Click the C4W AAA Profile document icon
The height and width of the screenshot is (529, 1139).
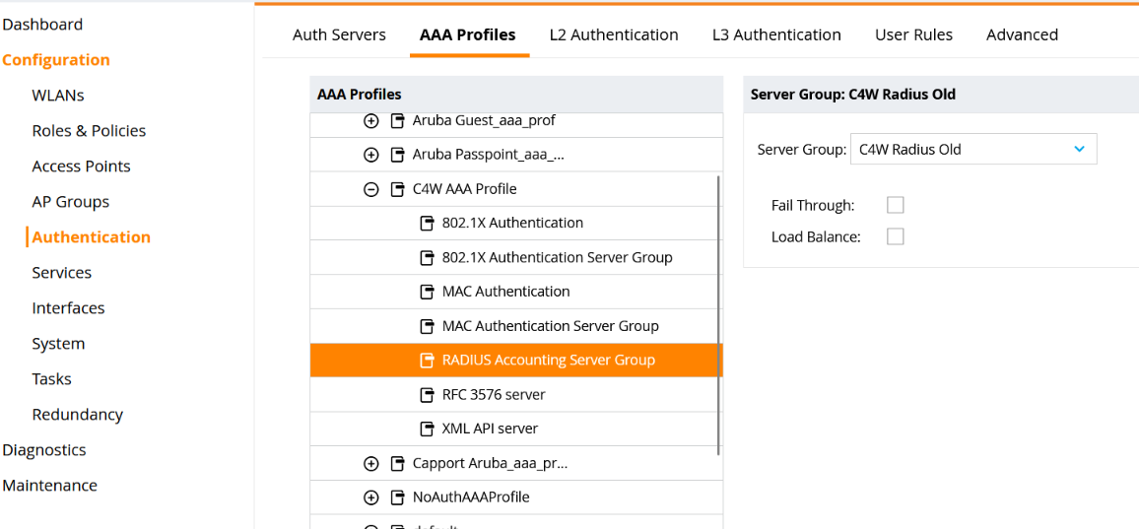tap(398, 189)
